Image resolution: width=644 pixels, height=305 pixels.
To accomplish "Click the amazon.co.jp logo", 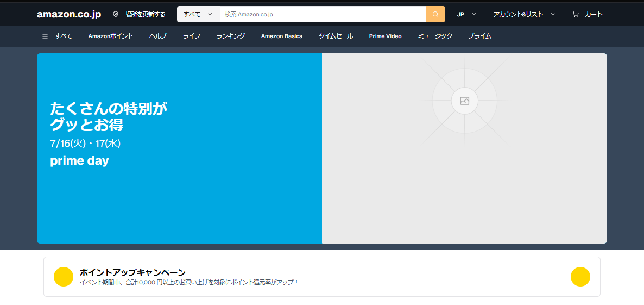I will point(69,14).
